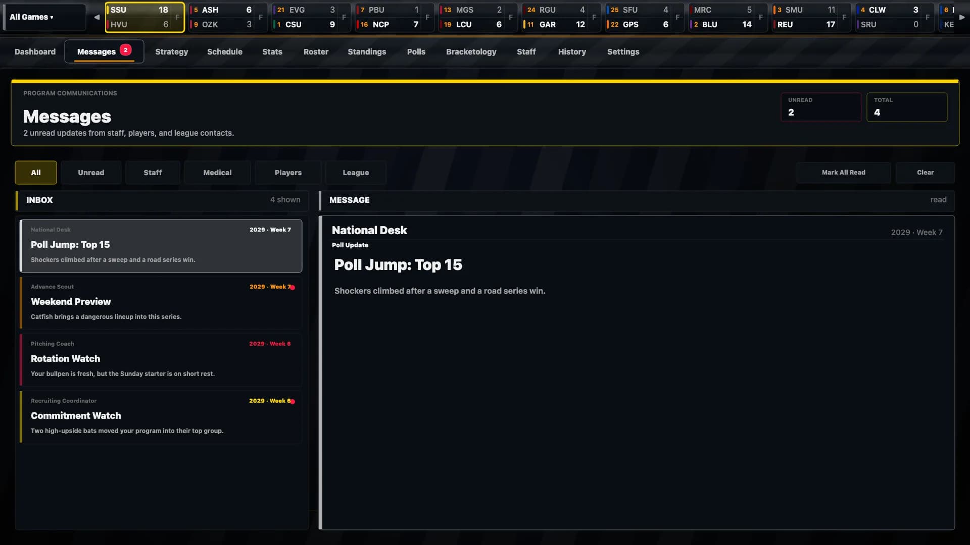The image size is (970, 545).
Task: Click the '4 shown' inbox count
Action: pyautogui.click(x=285, y=200)
